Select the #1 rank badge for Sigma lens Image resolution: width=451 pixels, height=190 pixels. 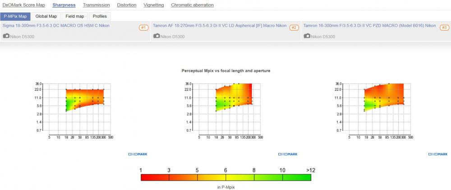143,28
